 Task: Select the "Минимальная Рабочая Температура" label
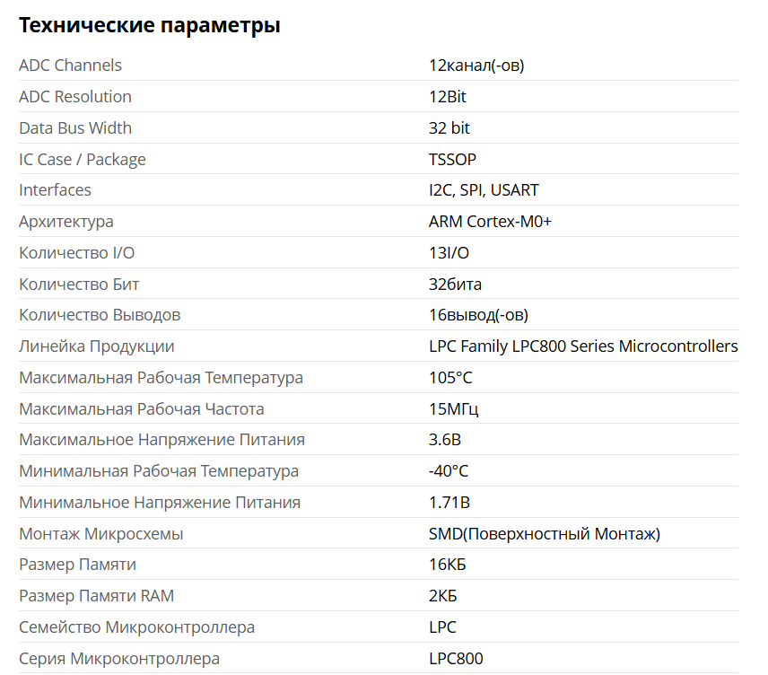[x=159, y=471]
